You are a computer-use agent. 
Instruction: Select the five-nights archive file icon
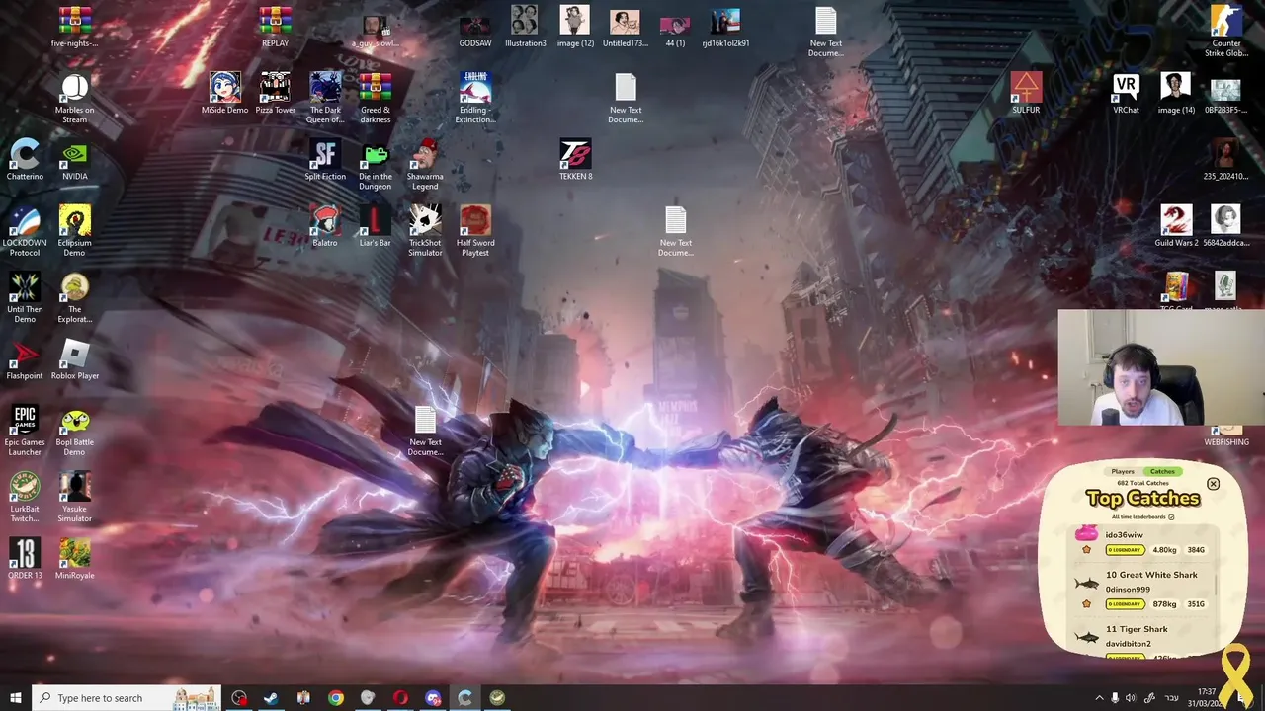75,27
